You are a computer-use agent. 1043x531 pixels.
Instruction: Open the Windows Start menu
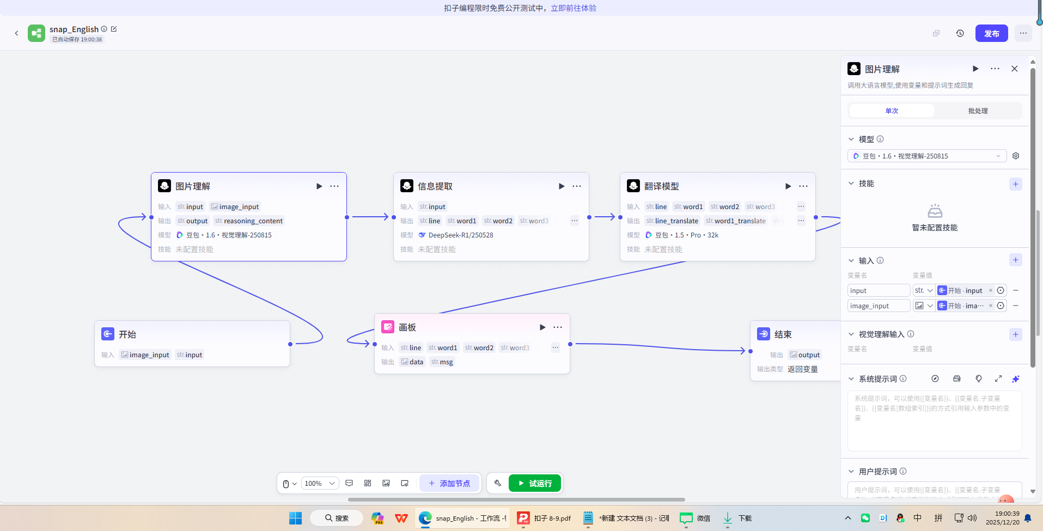point(295,518)
